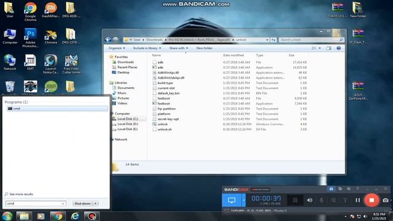This screenshot has width=393, height=221.
Task: Go back in Explorer window
Action: pyautogui.click(x=108, y=39)
